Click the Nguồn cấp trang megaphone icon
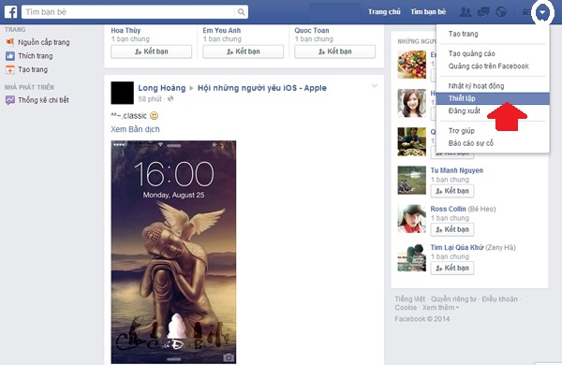Screen dimensions: 562x365 [x=9, y=42]
